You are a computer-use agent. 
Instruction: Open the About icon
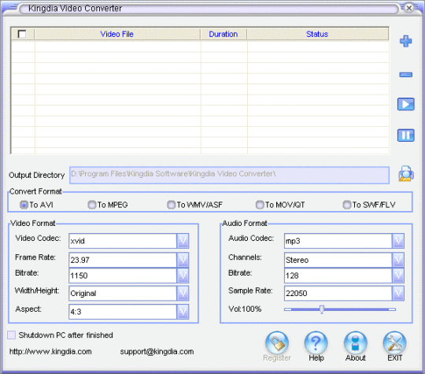pyautogui.click(x=355, y=343)
